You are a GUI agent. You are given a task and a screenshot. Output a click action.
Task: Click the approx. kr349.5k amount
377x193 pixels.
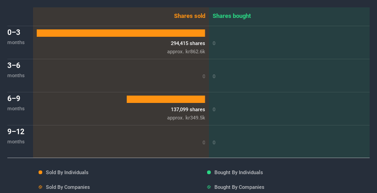(x=186, y=118)
